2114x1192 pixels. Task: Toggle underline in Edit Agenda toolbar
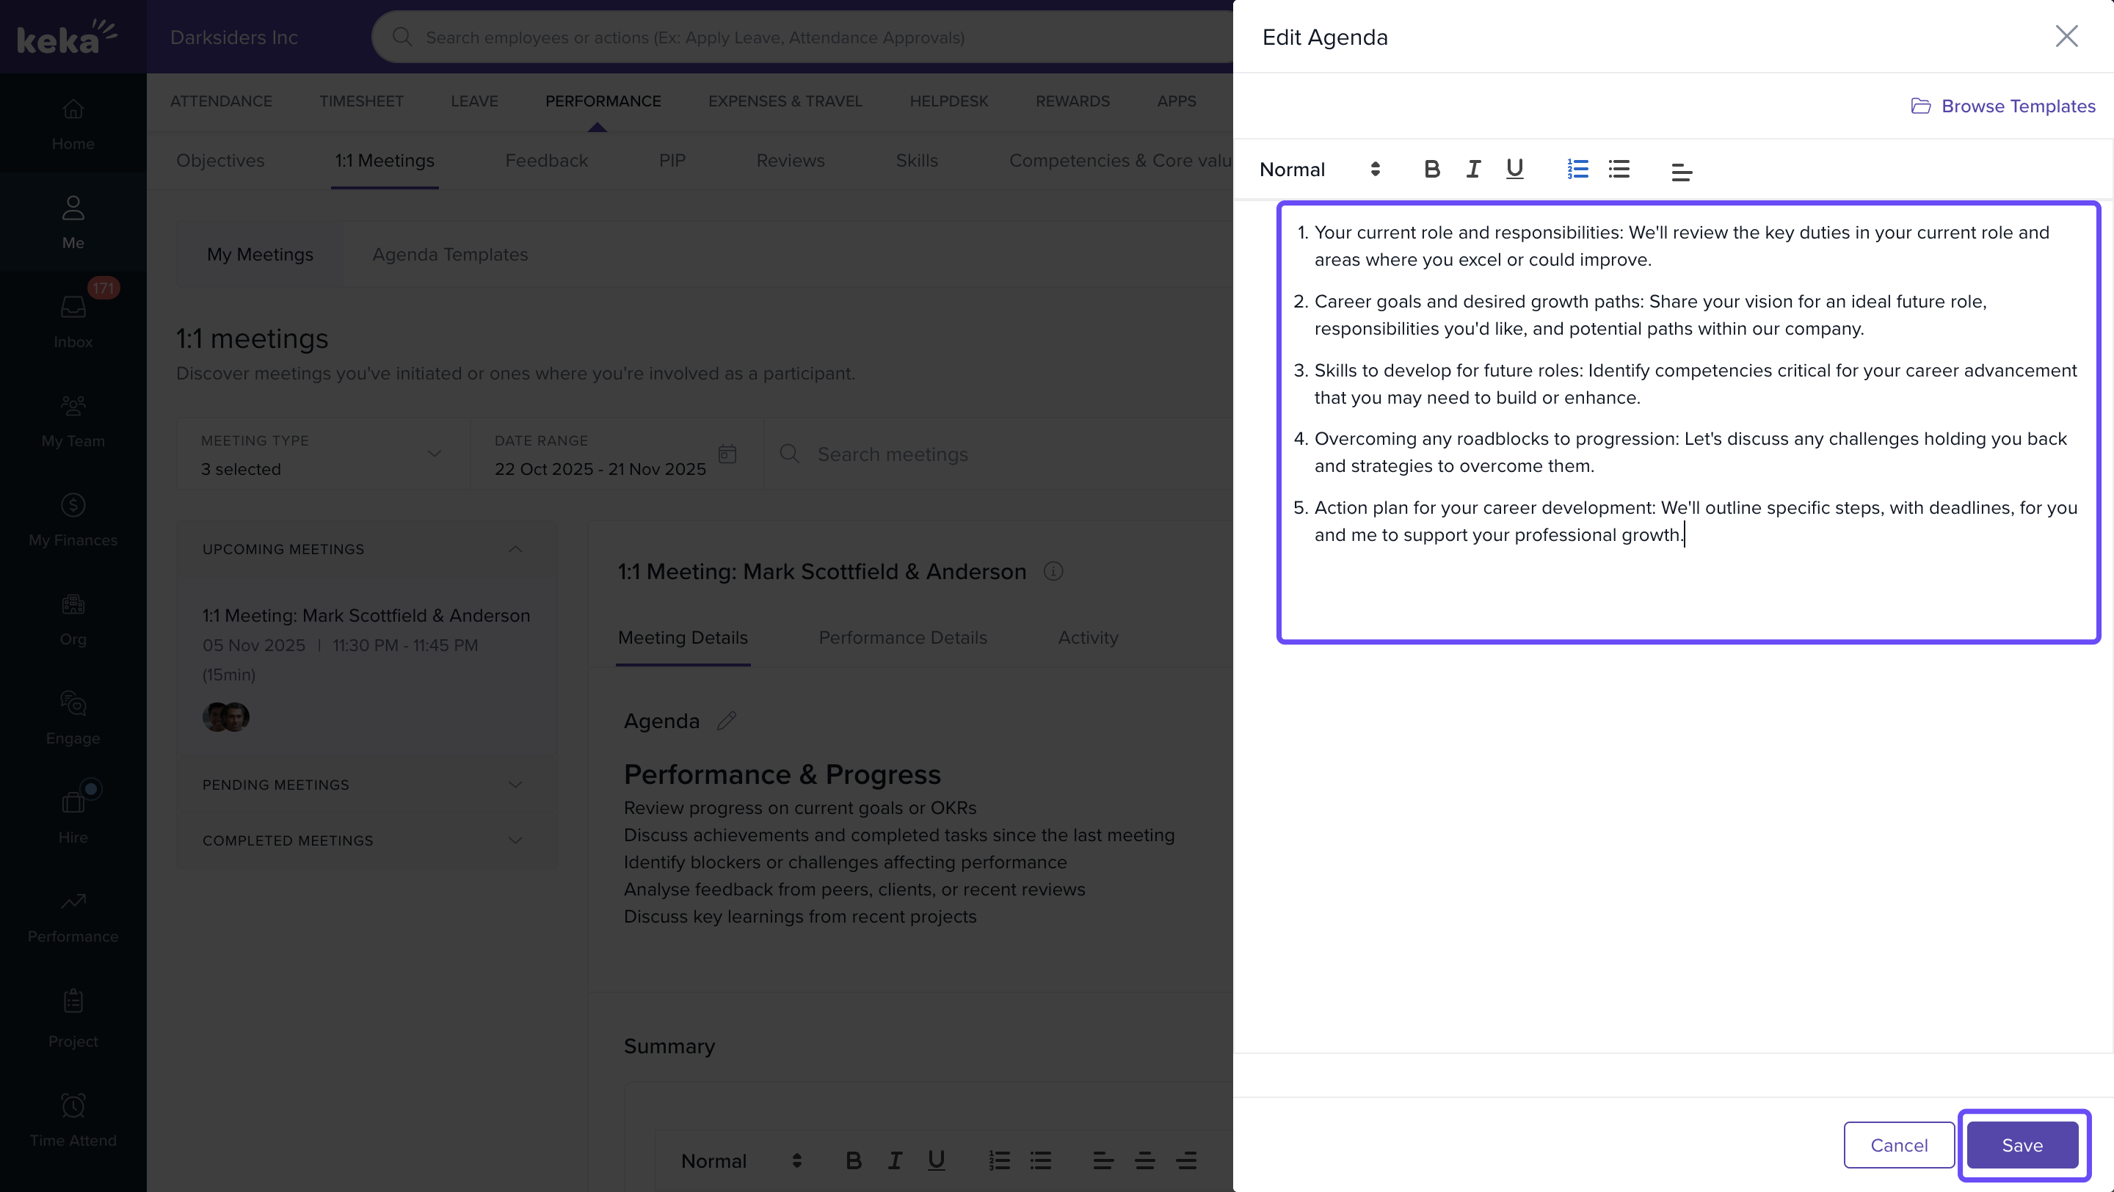1515,170
